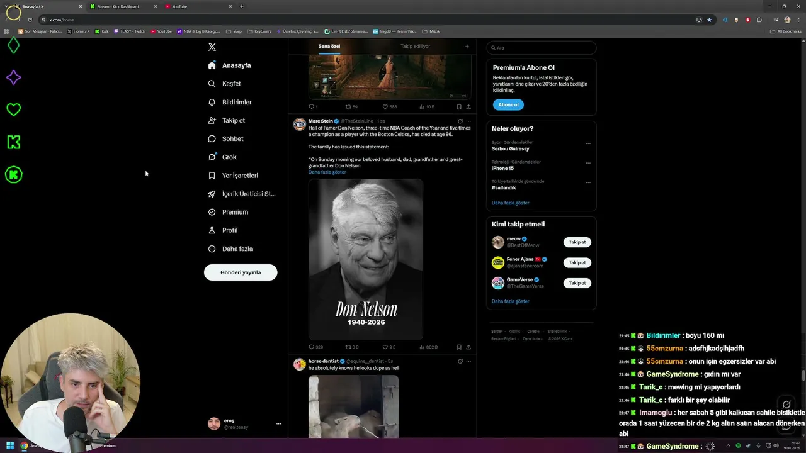This screenshot has height=453, width=806.
Task: Switch to Sana özel tab
Action: coord(329,46)
